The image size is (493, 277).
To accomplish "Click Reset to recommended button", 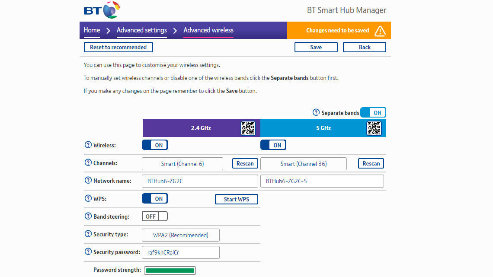I will pos(118,47).
